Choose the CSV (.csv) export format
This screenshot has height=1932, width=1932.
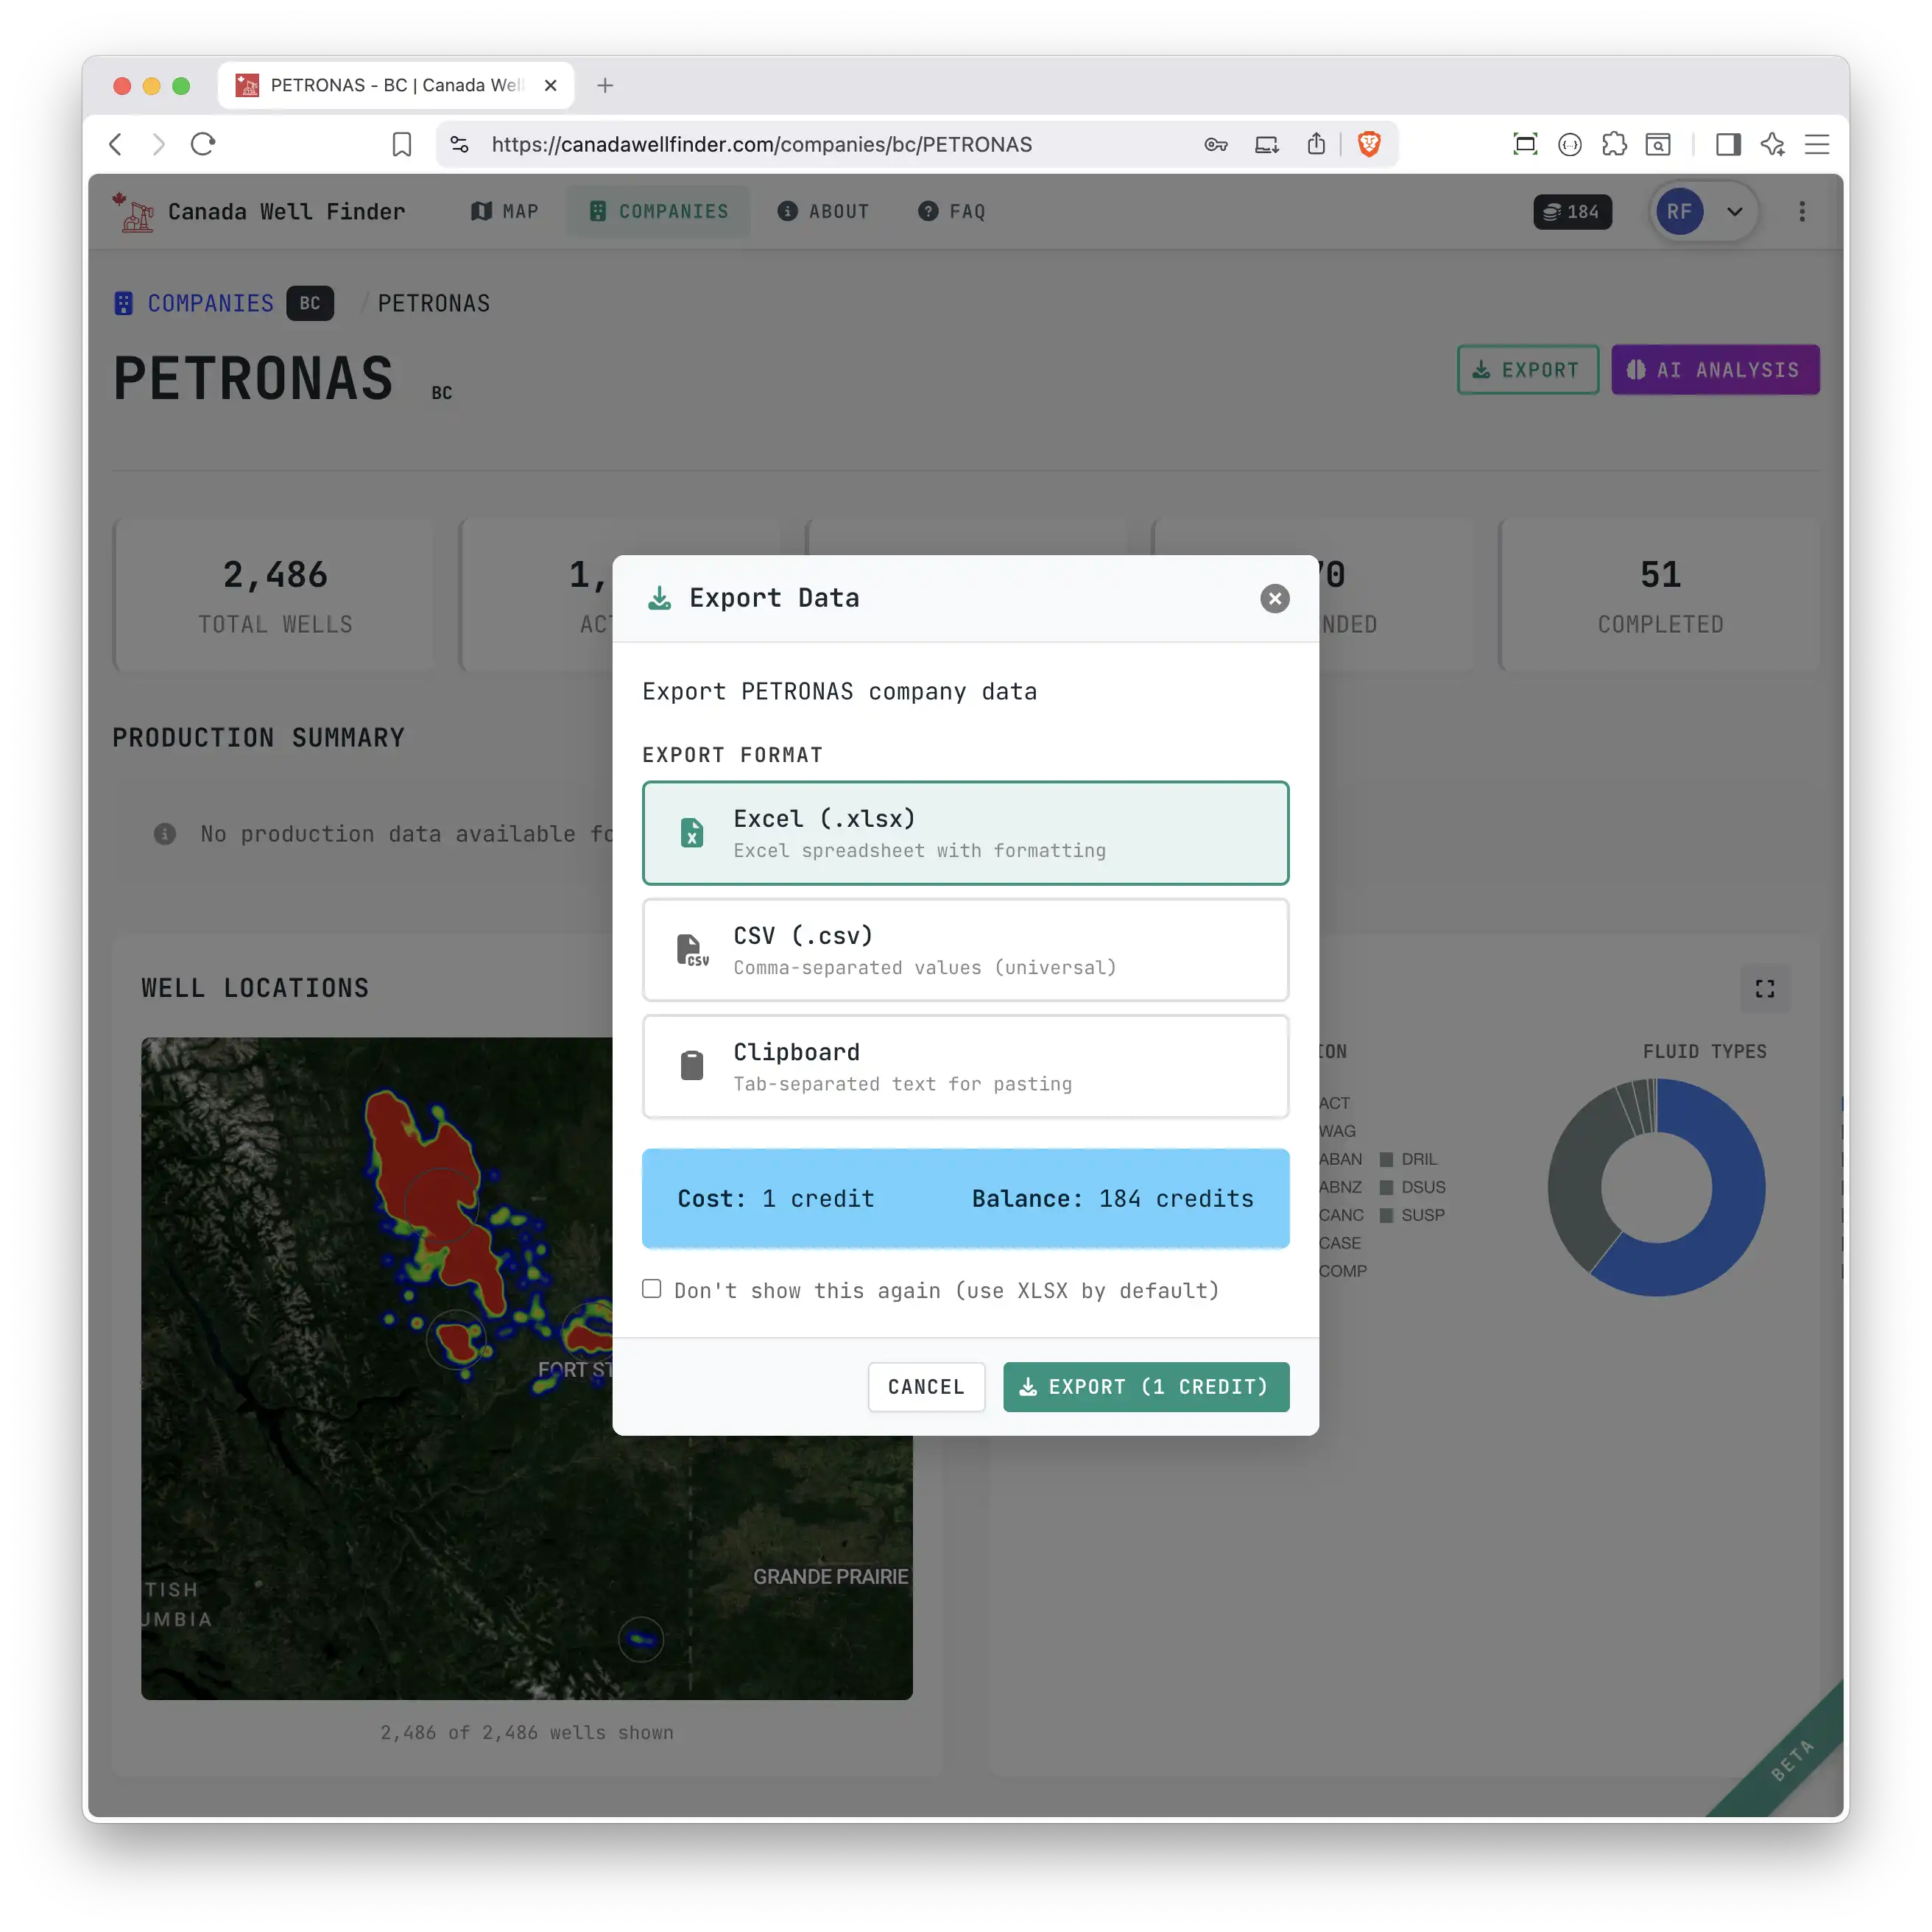[965, 950]
